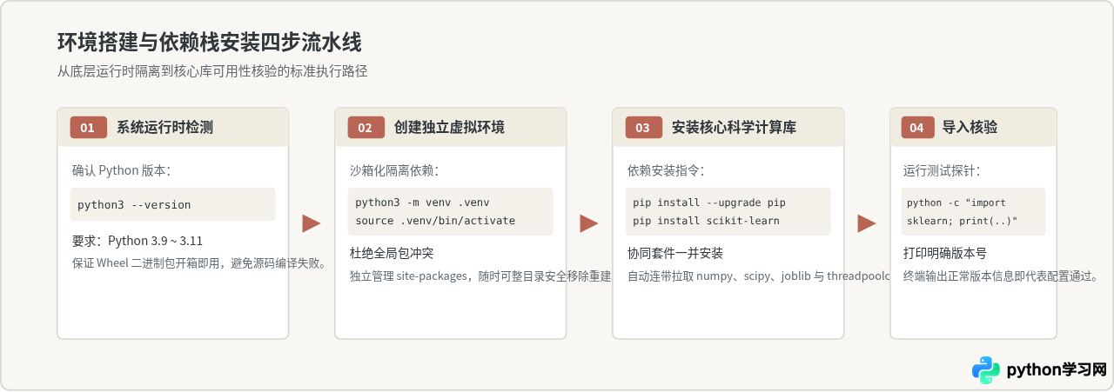Select the code line python3 -m venv .venv
Viewport: 1114px width, 392px height.
[423, 203]
